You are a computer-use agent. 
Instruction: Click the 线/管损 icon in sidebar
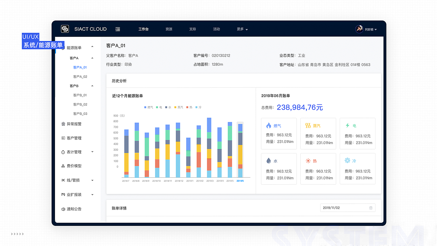click(63, 180)
